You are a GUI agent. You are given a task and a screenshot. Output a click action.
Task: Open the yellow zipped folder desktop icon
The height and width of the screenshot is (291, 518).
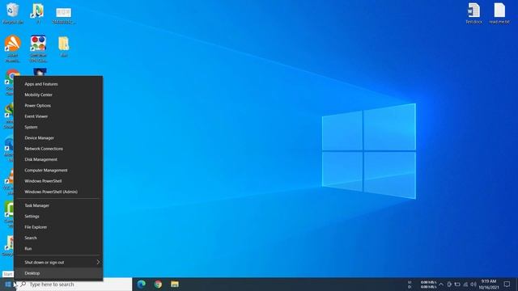click(x=64, y=47)
